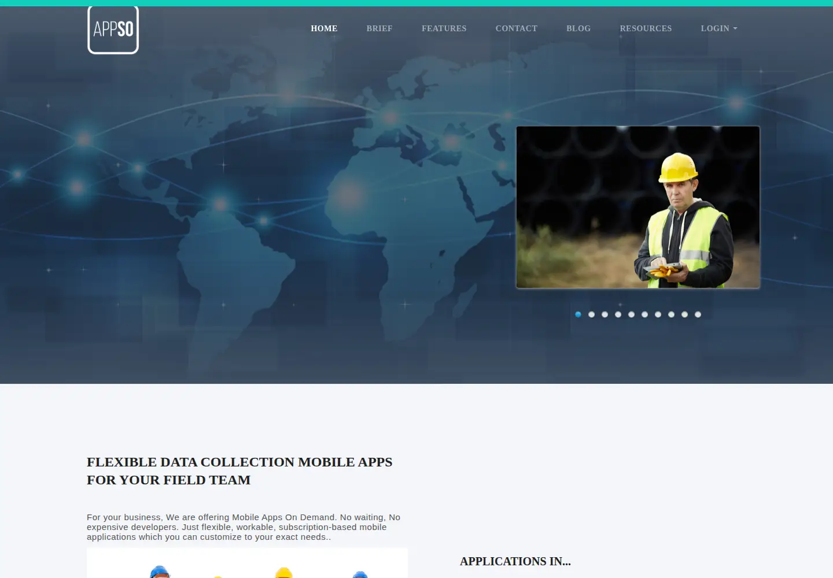The image size is (833, 578).
Task: Click the 'Flexible Data Collection Mobile Apps' heading
Action: click(x=239, y=471)
